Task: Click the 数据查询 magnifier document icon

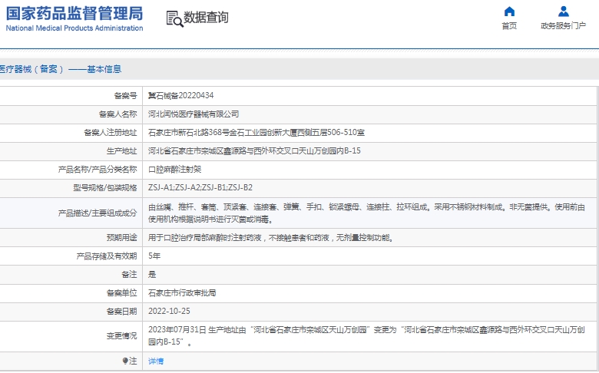Action: point(174,18)
